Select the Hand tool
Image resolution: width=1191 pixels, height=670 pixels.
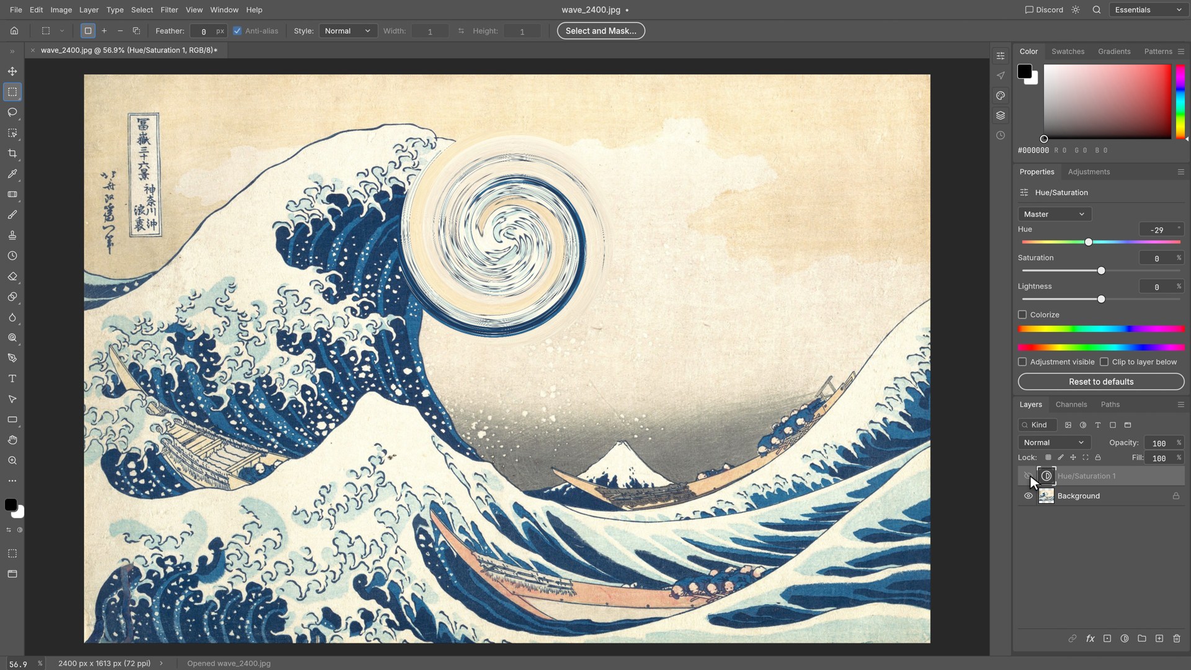coord(12,440)
